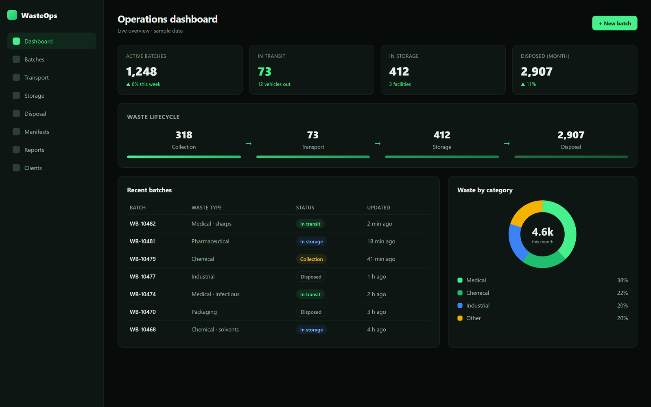Open Manifests in the sidebar
The width and height of the screenshot is (651, 407).
click(52, 132)
